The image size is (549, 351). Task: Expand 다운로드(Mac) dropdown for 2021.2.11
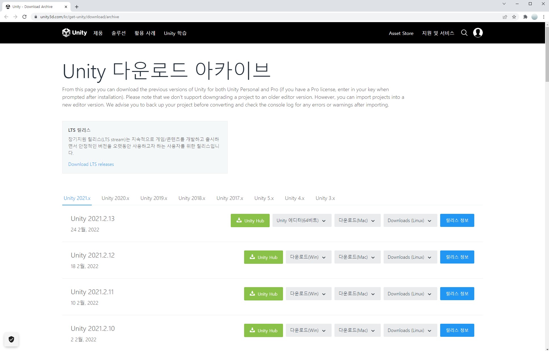pos(357,294)
